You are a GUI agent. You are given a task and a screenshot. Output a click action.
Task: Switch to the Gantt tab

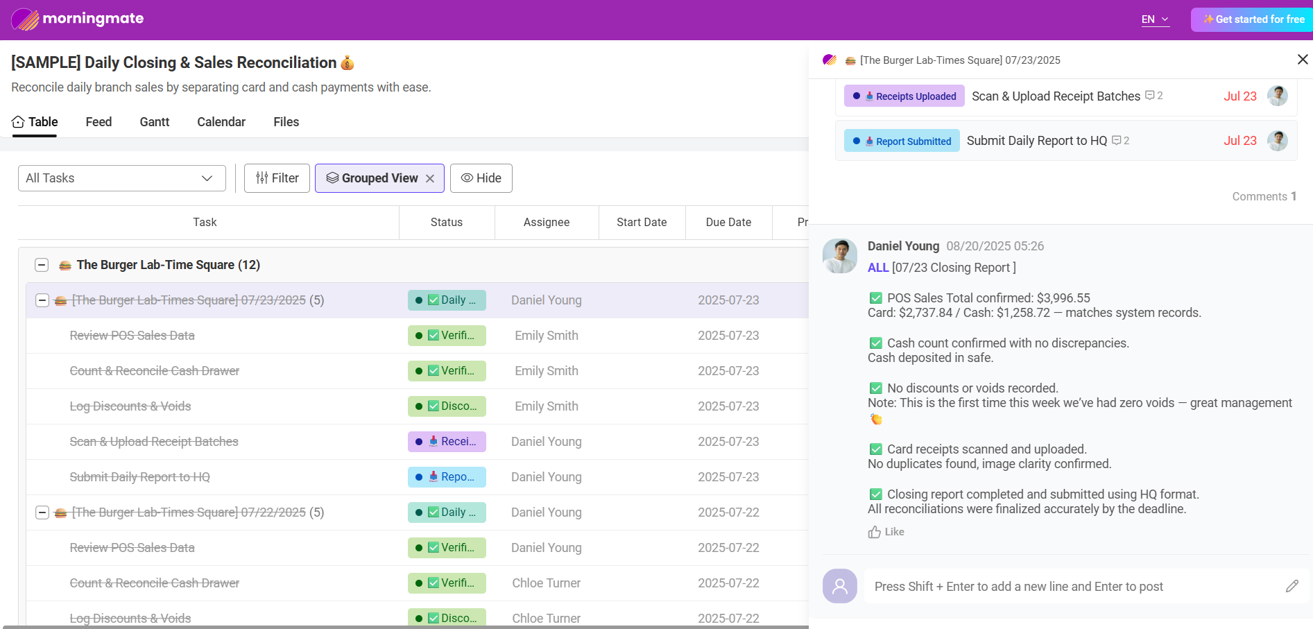click(x=154, y=122)
